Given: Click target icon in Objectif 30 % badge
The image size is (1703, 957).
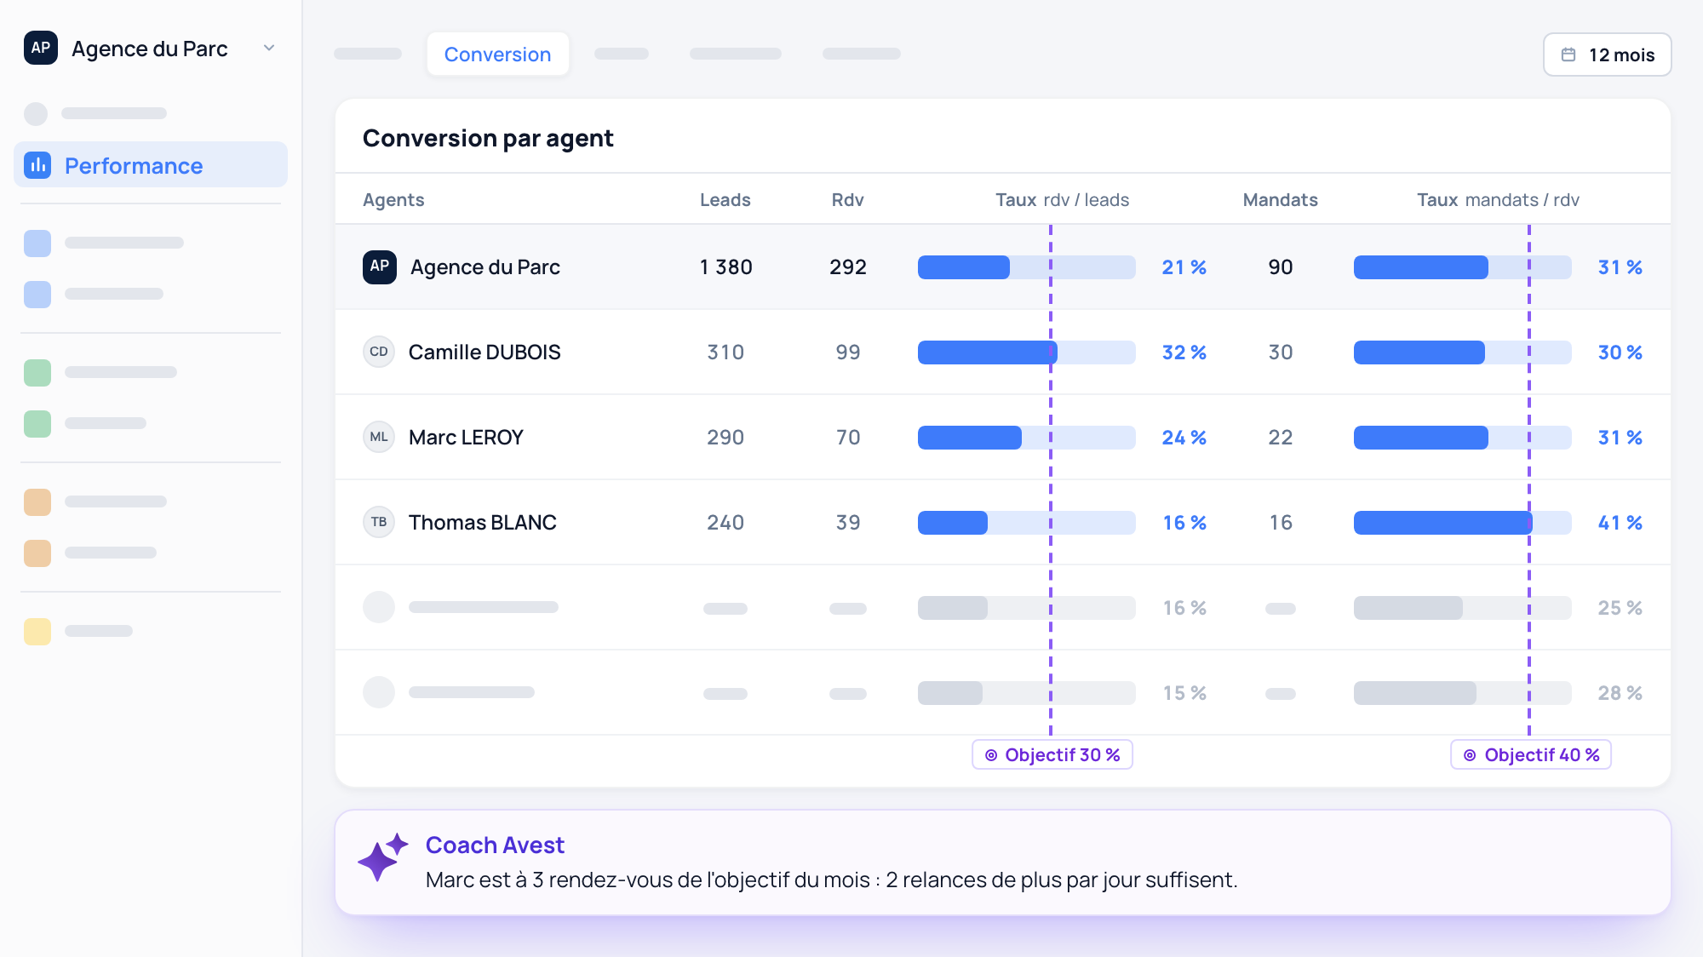Looking at the screenshot, I should 991,755.
